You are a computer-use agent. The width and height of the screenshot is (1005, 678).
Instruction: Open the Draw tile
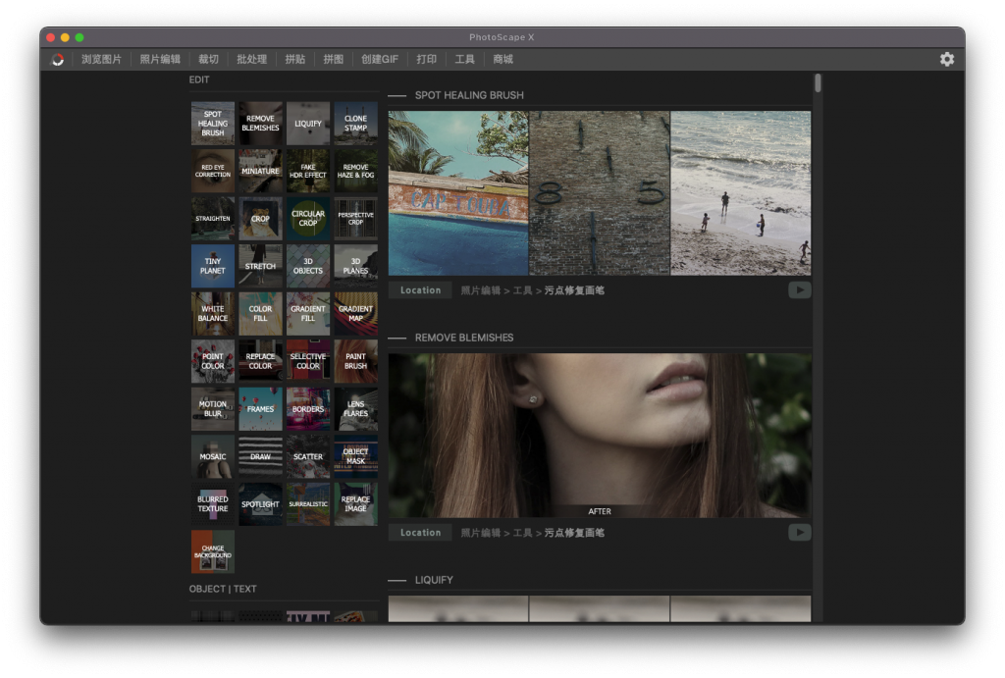pos(260,457)
